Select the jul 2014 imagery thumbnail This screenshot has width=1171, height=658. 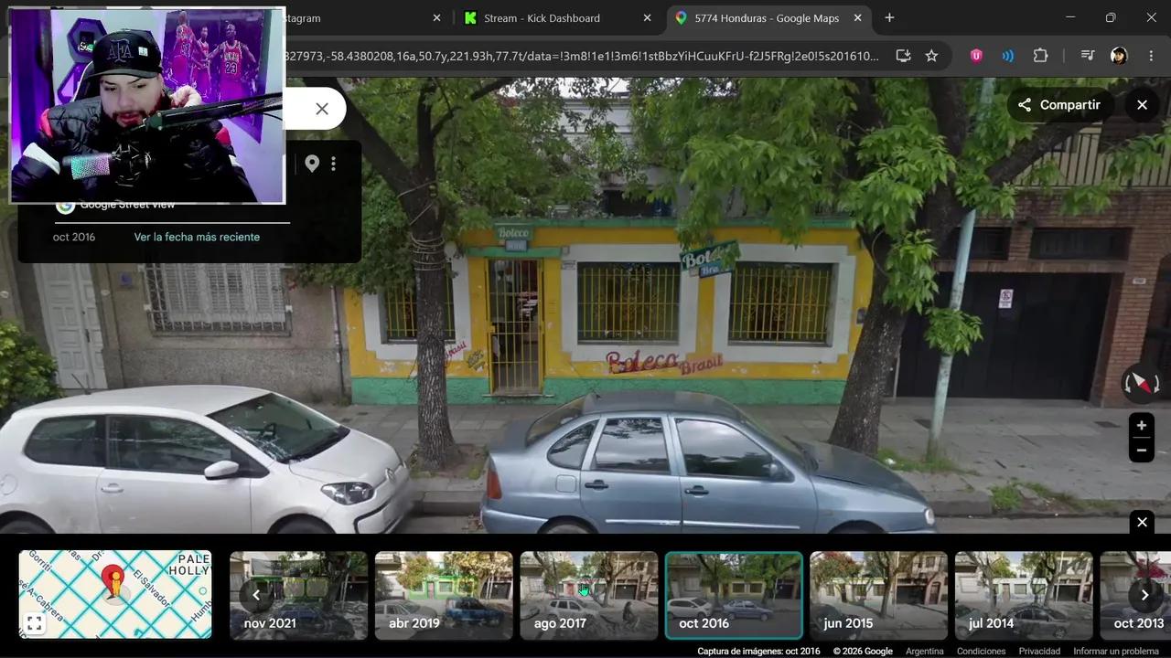pos(1024,595)
